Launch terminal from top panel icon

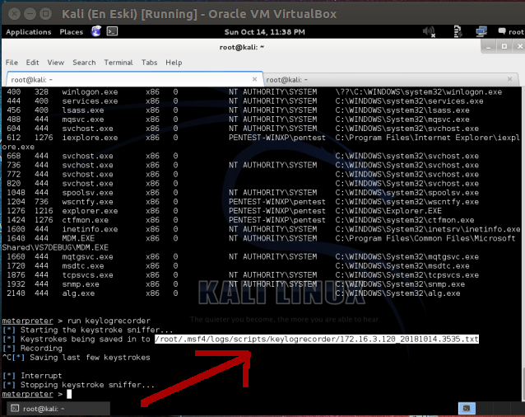112,31
